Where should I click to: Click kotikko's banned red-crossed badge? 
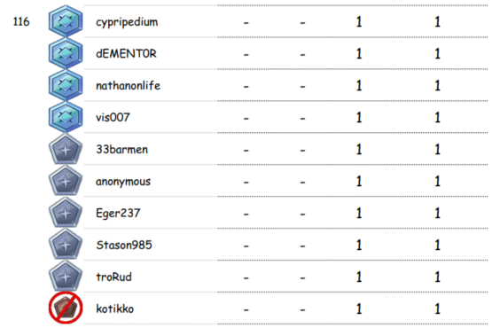tap(66, 308)
